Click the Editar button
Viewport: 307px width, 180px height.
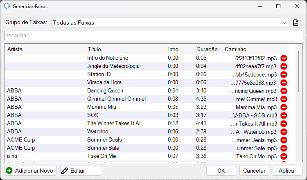[x=81, y=171]
